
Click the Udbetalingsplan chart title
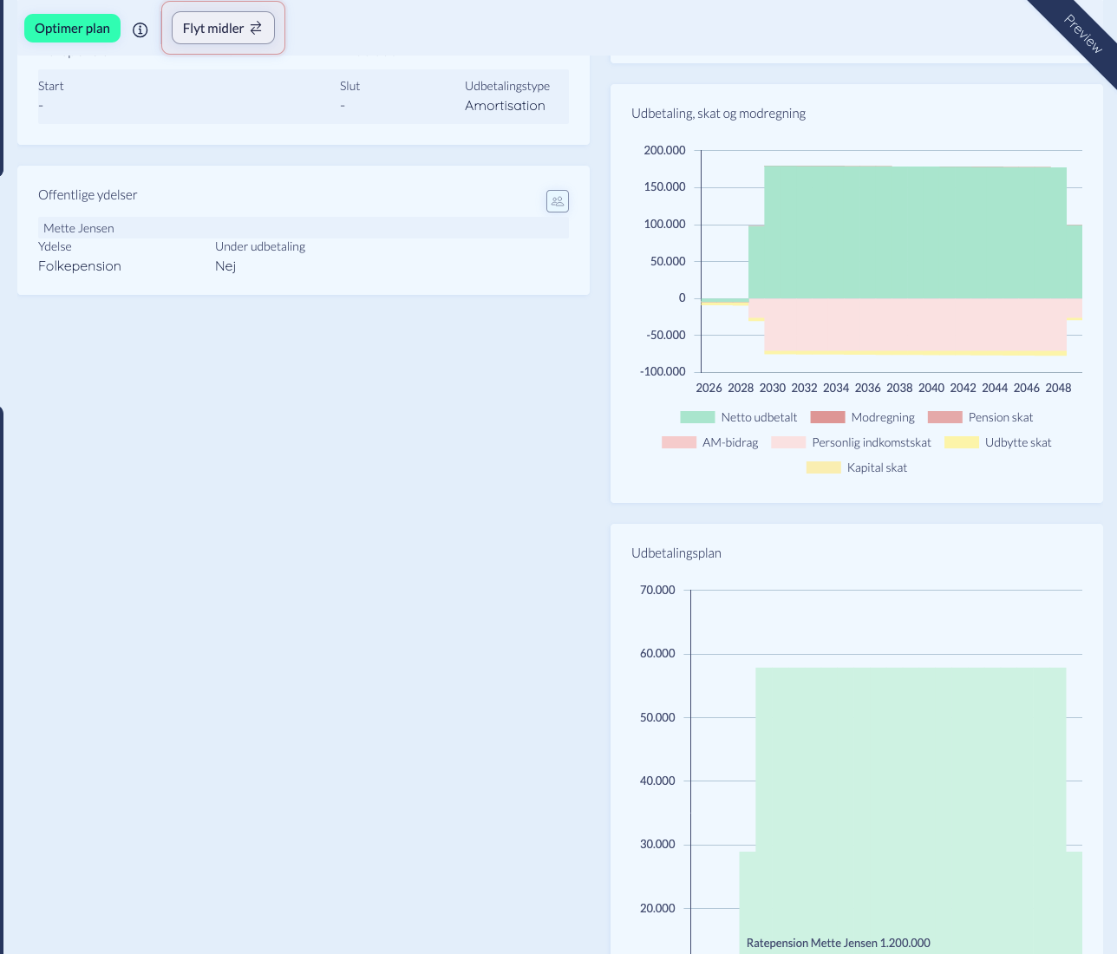(676, 553)
